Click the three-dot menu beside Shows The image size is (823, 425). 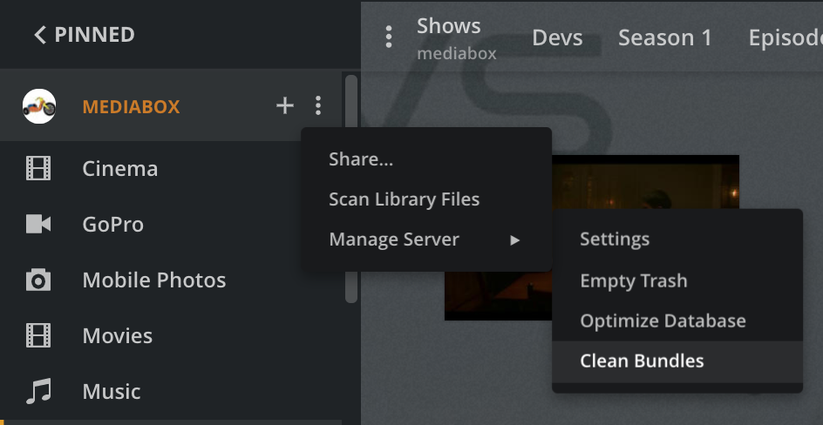tap(389, 37)
